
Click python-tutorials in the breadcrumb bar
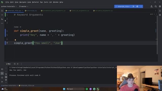click(9, 85)
